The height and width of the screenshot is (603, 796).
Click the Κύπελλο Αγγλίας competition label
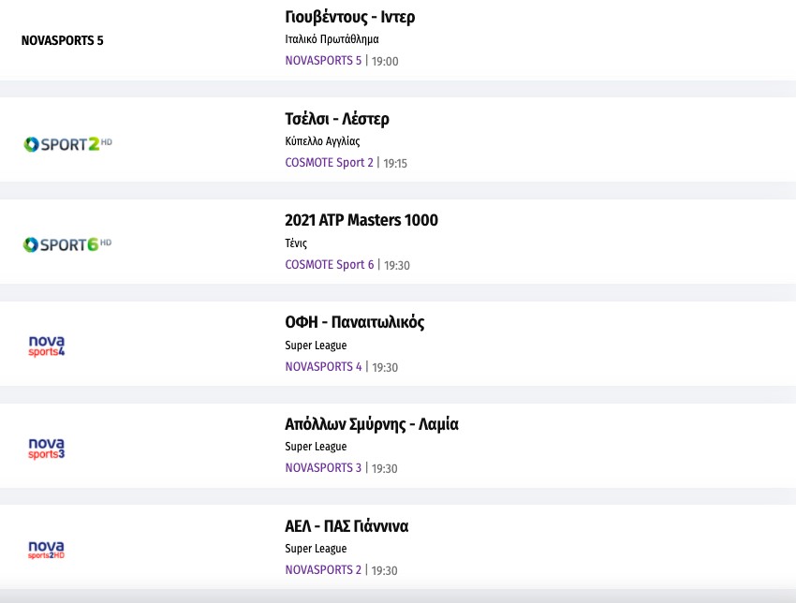(x=322, y=141)
